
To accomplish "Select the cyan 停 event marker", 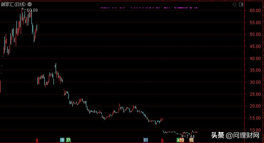I will click(62, 140).
